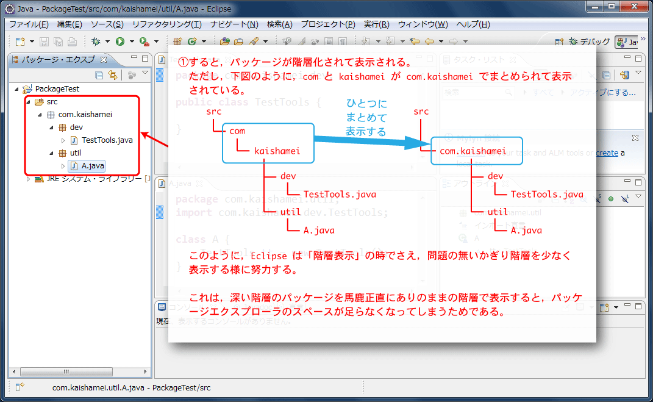Click the synchronize icon in Task List toolbar

624,75
